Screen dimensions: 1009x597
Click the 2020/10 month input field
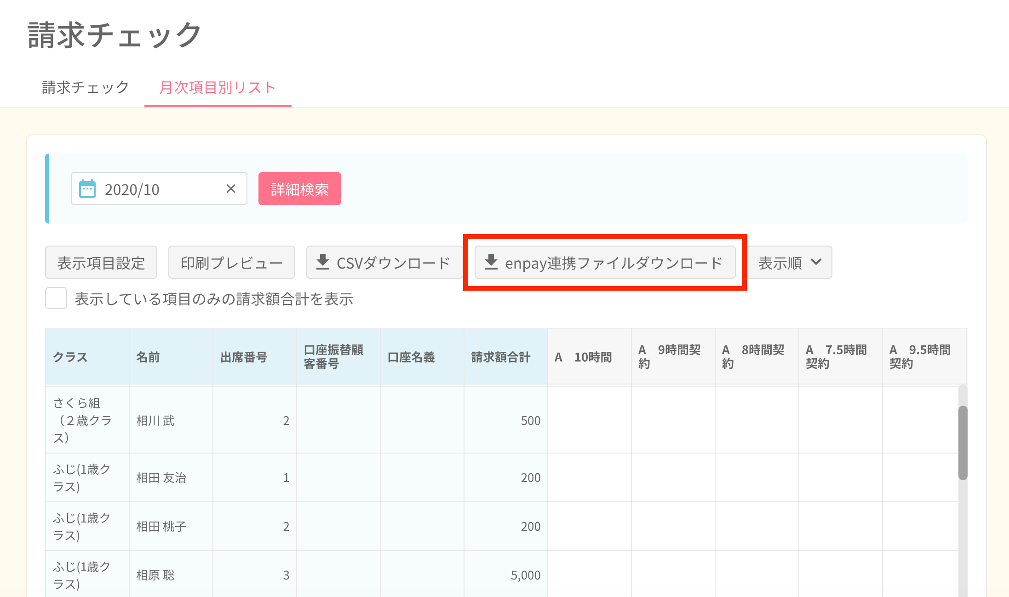coord(159,189)
